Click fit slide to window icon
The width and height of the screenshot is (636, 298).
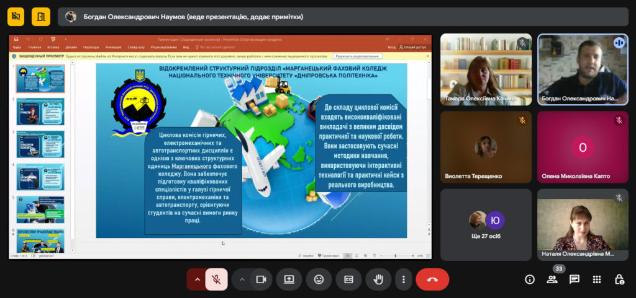[x=428, y=255]
